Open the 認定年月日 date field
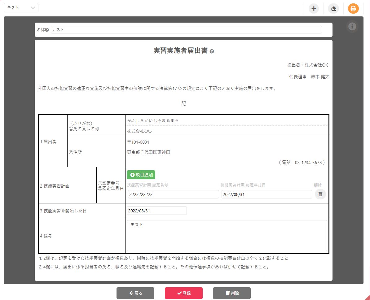Viewport: 370px width, 300px height. coord(266,194)
